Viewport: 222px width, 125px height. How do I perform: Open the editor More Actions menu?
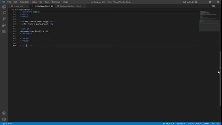[x=218, y=6]
